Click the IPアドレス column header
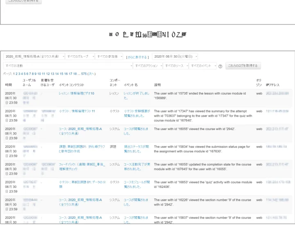The image size is (295, 226). coord(272,85)
